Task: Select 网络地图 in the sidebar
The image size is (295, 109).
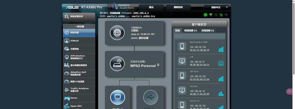Action: click(x=79, y=33)
